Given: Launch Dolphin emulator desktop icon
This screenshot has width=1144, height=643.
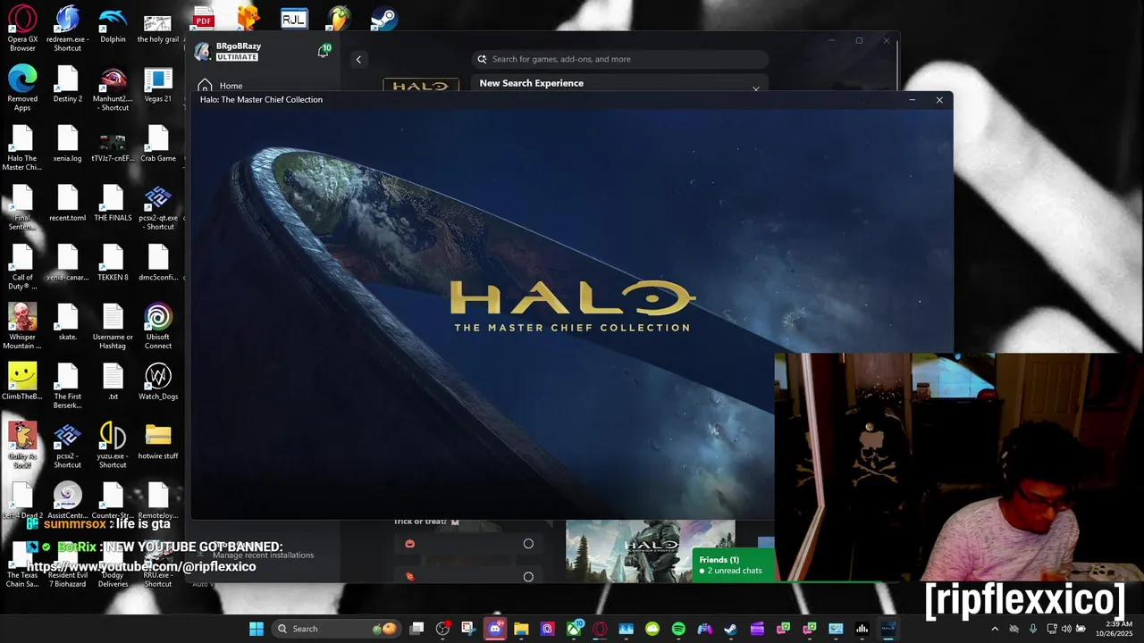Looking at the screenshot, I should click(113, 25).
